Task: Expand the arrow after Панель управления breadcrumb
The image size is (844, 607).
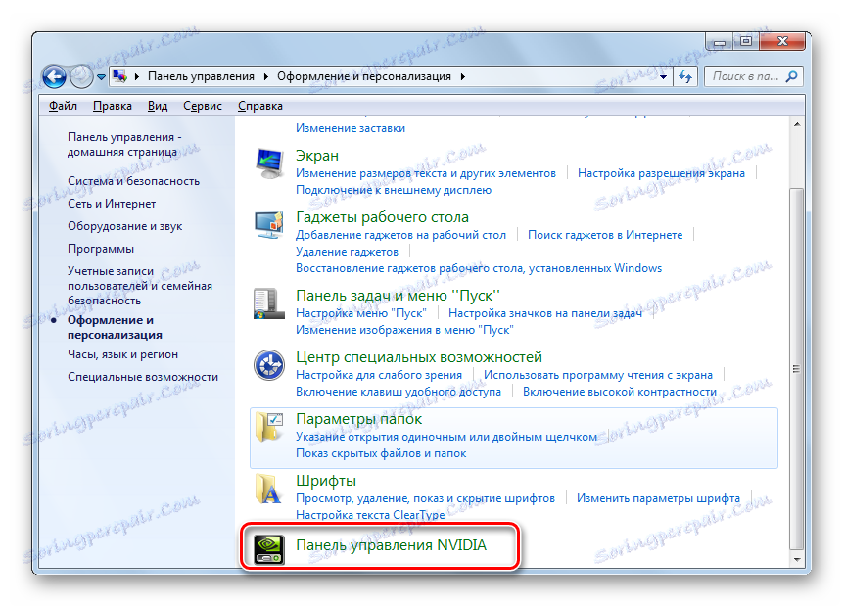Action: pyautogui.click(x=266, y=77)
